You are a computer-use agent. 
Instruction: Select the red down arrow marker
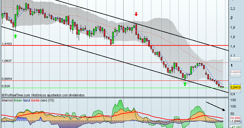point(136,14)
